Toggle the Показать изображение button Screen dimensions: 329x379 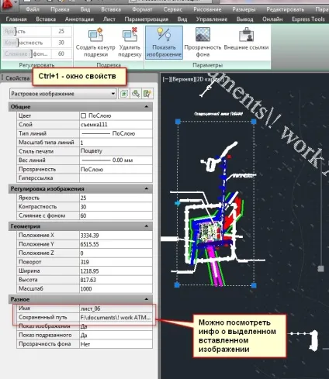164,43
